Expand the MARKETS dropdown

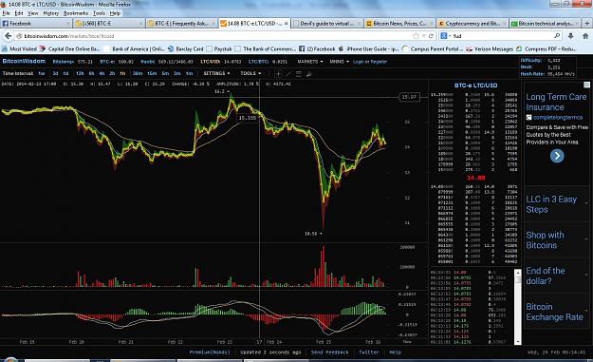310,62
